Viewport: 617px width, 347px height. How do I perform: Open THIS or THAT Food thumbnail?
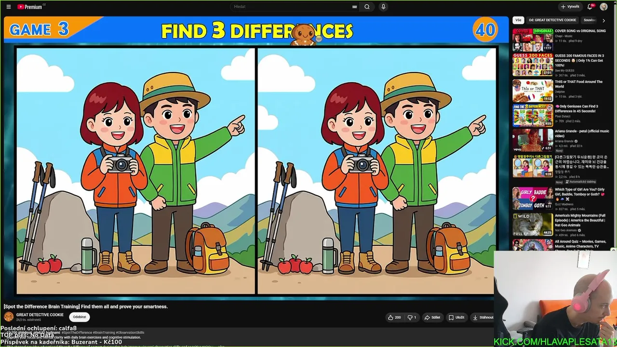[533, 90]
